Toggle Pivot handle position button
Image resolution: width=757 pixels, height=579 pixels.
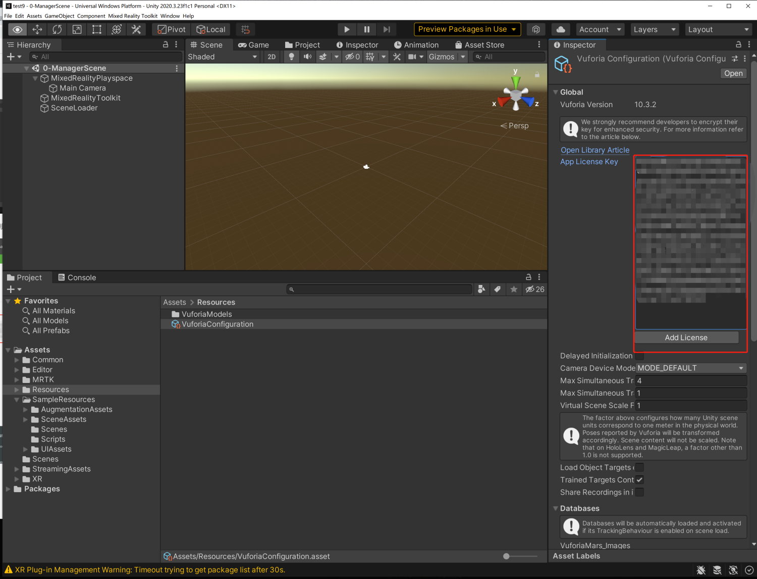tap(171, 29)
